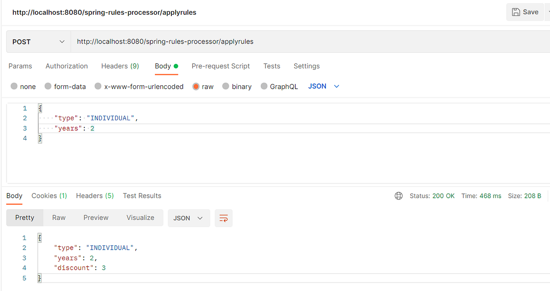The image size is (550, 291).
Task: Select the raw body type radio button
Action: pos(197,86)
